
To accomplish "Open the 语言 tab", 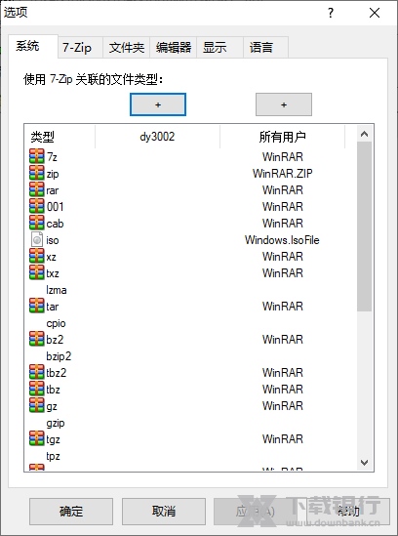I will point(265,48).
